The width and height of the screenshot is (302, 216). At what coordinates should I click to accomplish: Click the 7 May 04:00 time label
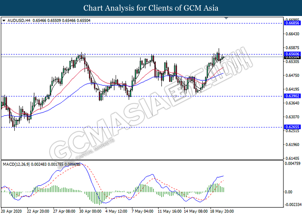coord(142,211)
